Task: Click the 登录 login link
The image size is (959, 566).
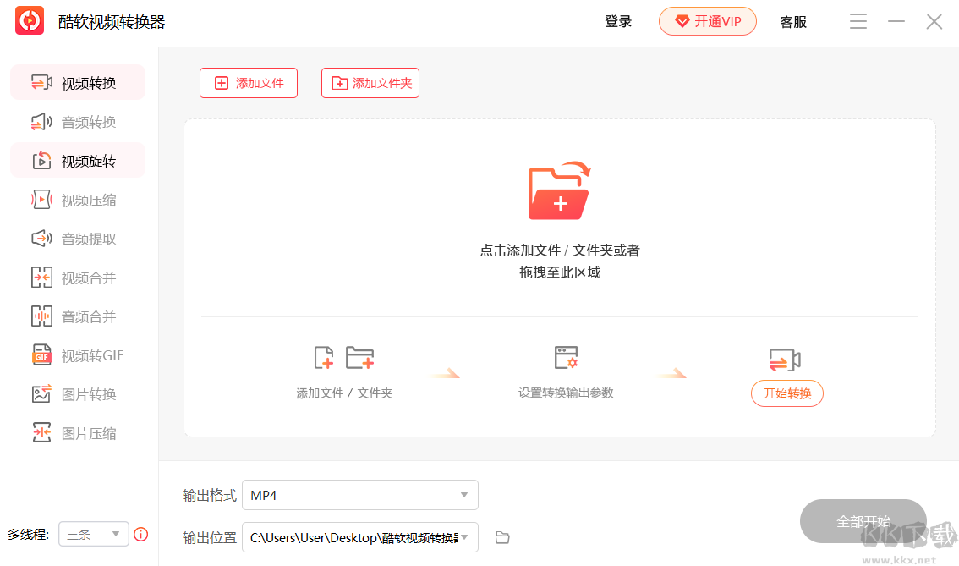Action: [618, 21]
